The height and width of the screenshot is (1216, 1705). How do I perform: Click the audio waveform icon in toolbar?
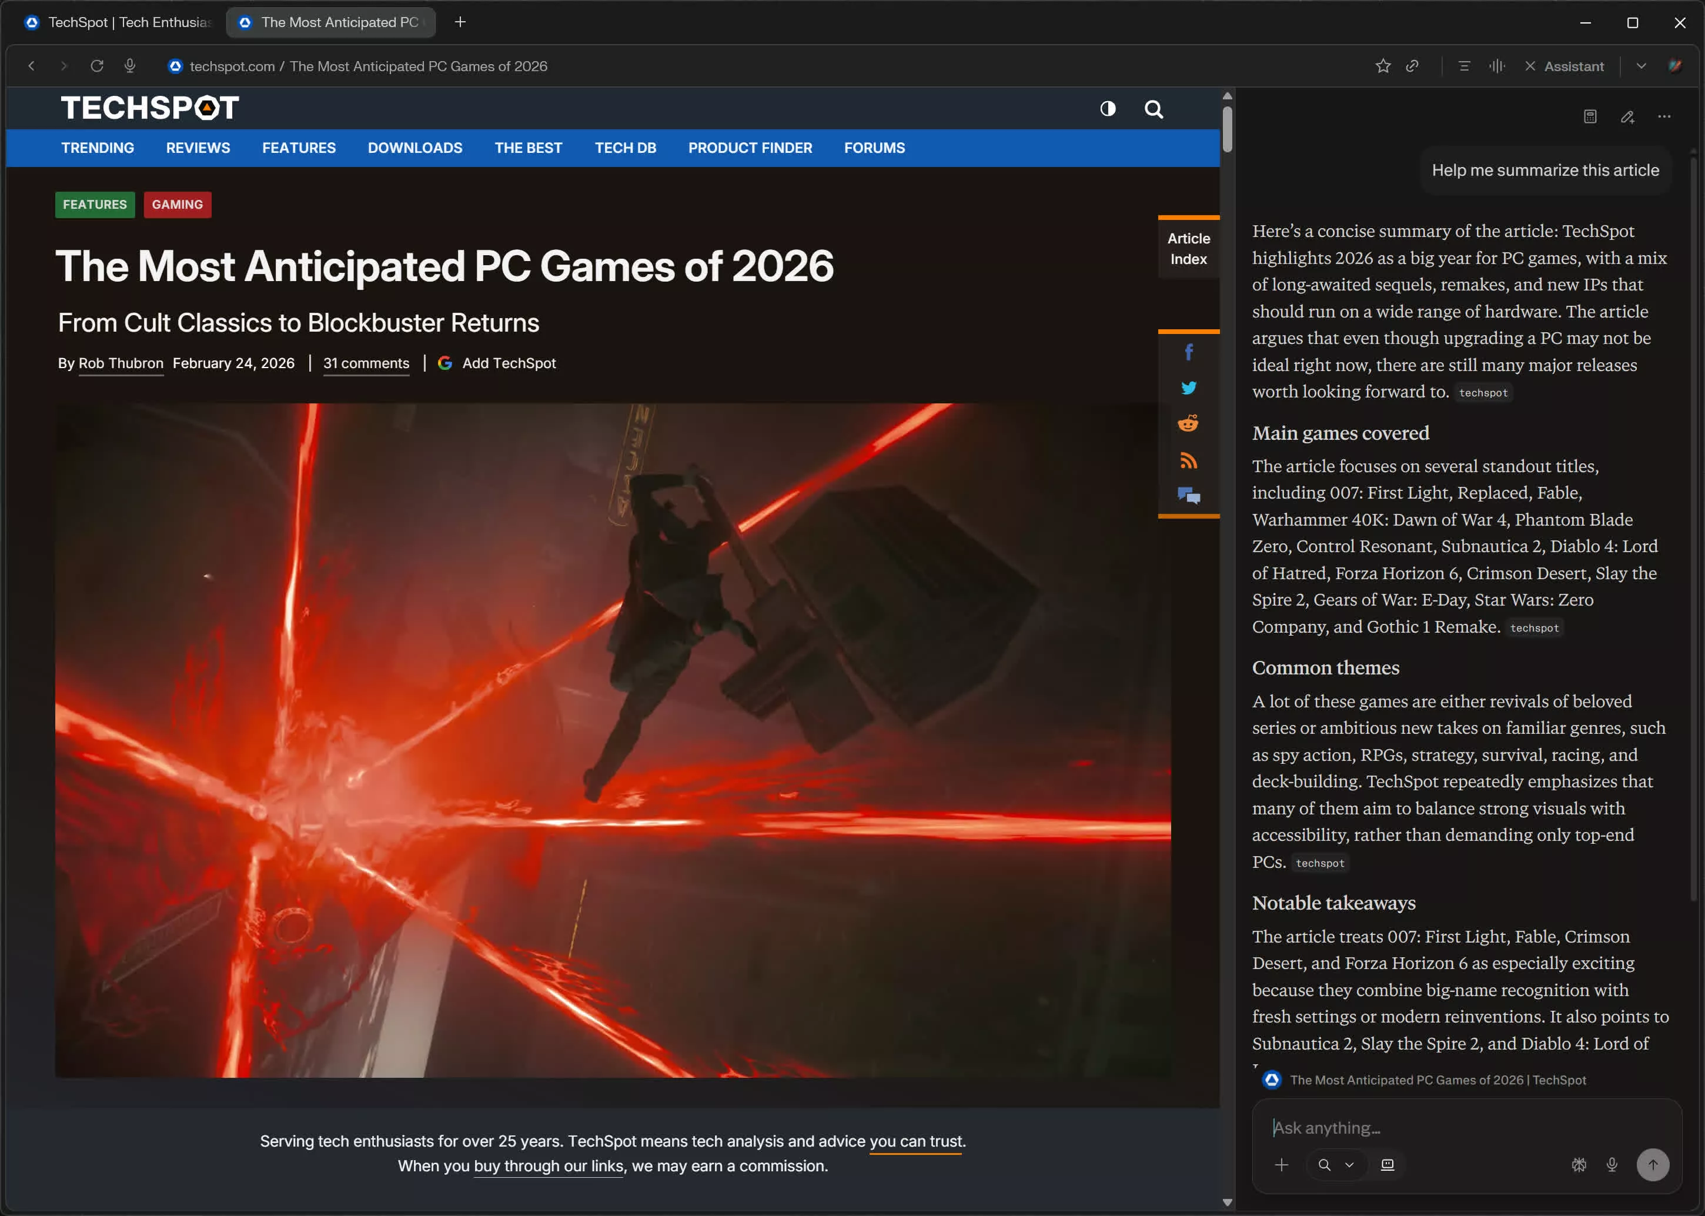1496,66
